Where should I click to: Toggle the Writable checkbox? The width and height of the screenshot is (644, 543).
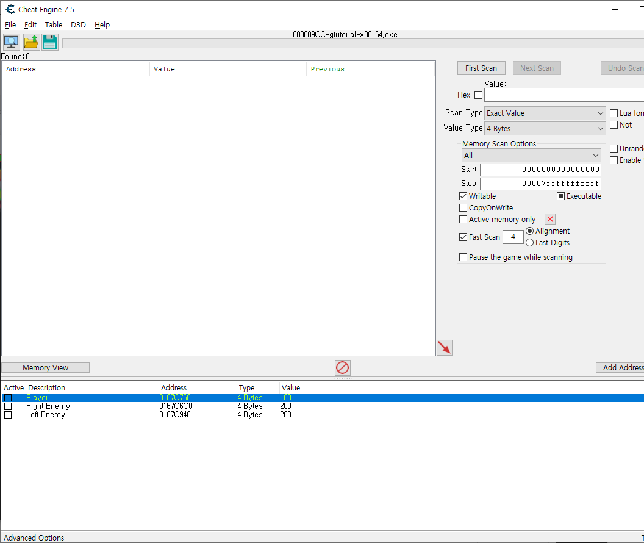[463, 196]
